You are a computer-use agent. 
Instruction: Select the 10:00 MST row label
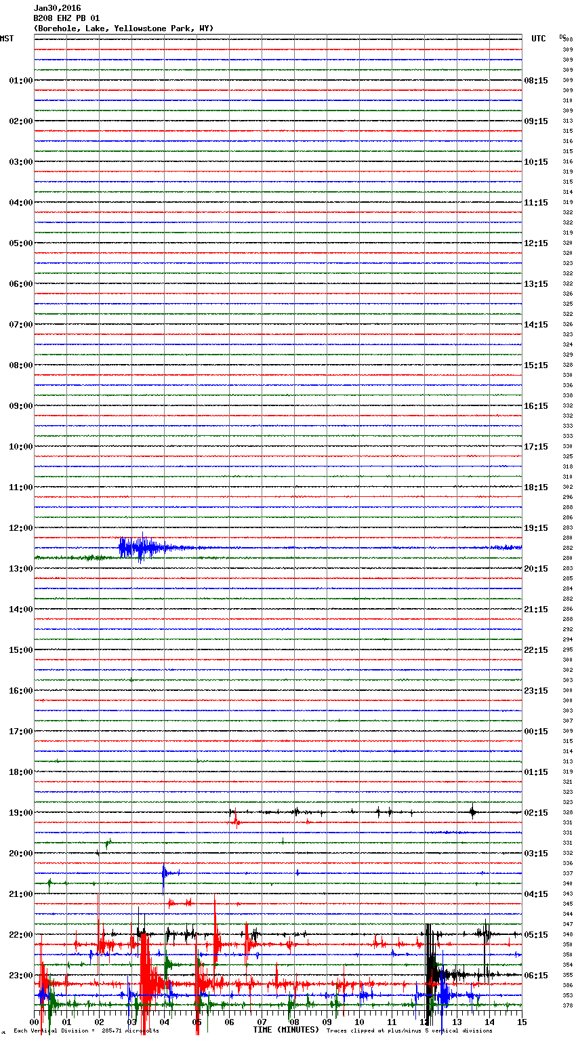tap(20, 447)
